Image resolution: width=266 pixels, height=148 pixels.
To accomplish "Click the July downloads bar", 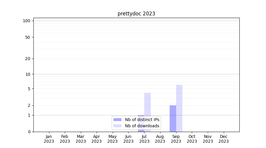I will [147, 104].
